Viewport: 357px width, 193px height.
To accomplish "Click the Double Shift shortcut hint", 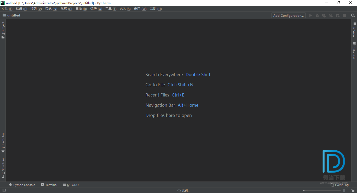I will click(198, 75).
